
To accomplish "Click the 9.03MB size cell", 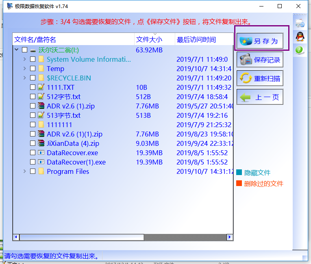I will (147, 143).
